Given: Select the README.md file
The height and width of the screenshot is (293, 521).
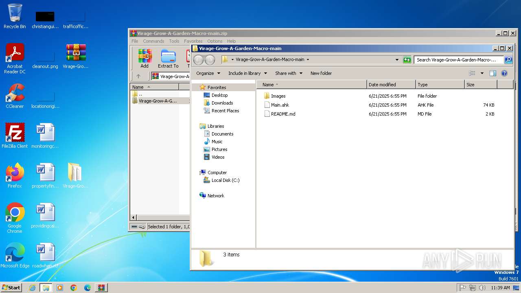Looking at the screenshot, I should [x=283, y=114].
